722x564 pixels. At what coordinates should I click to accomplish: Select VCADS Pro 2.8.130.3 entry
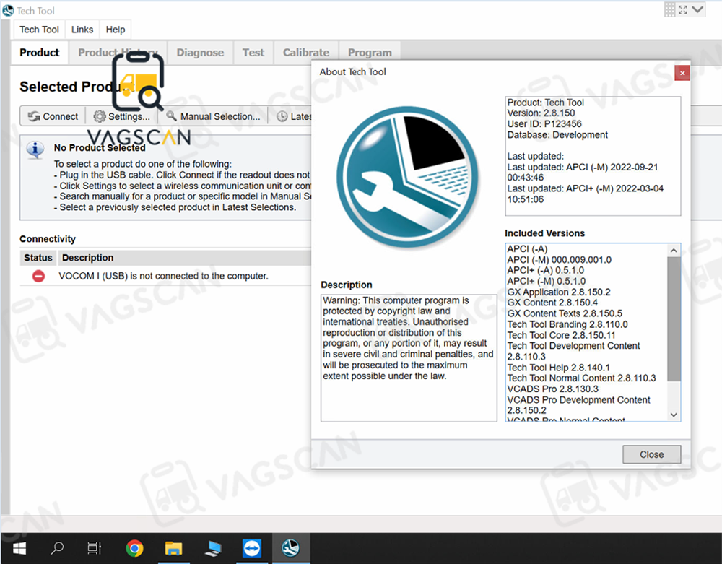point(552,389)
